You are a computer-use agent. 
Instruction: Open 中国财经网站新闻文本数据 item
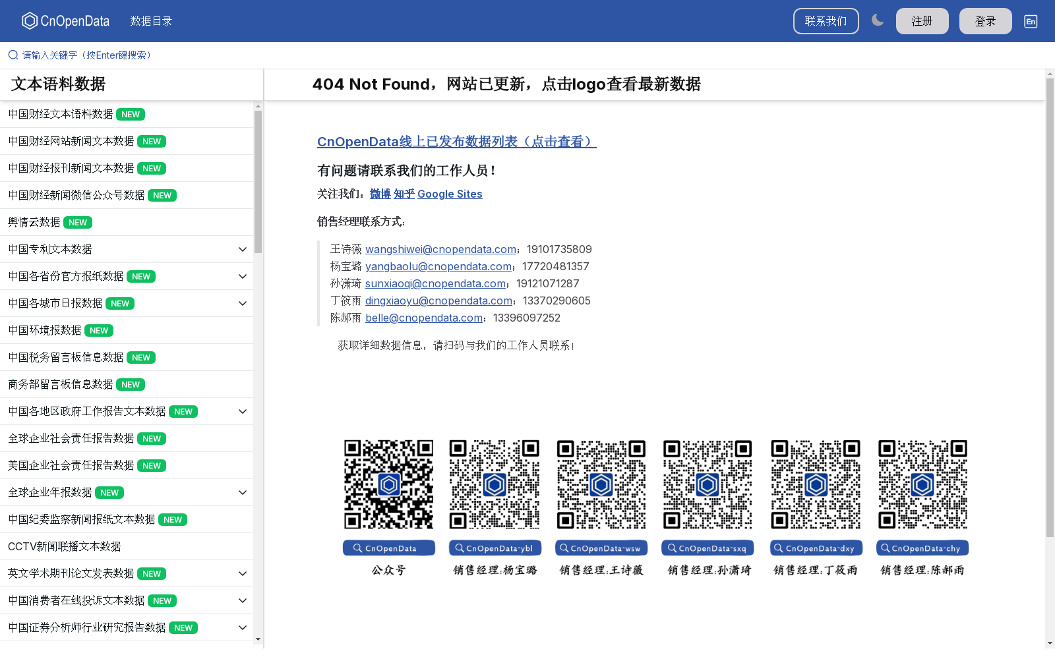tap(127, 141)
